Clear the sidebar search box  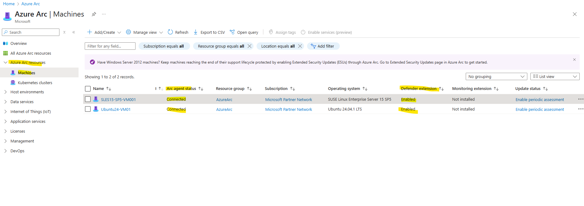(64, 32)
